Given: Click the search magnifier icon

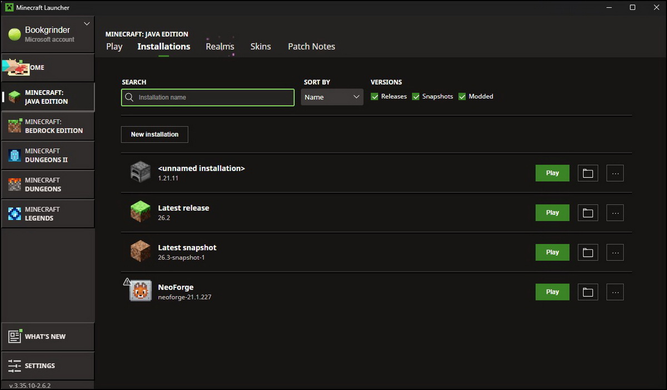Looking at the screenshot, I should pos(129,97).
